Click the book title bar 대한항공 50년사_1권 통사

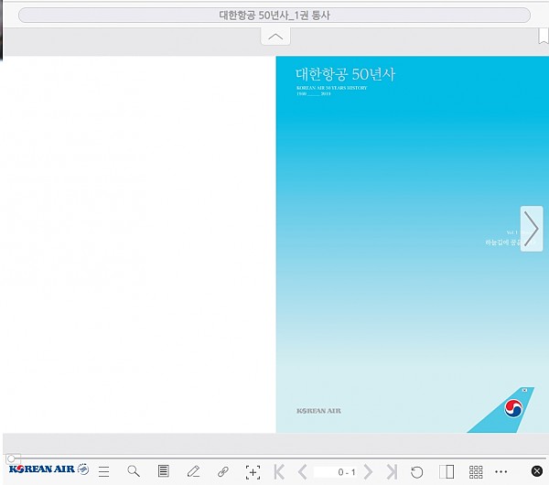pos(274,15)
